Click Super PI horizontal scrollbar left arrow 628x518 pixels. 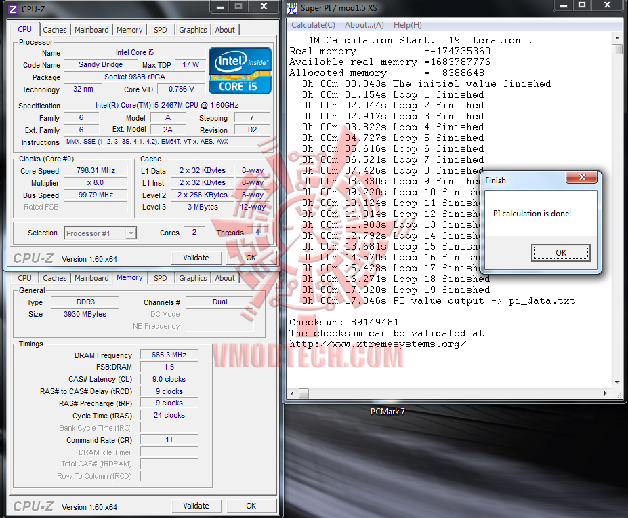click(x=292, y=394)
